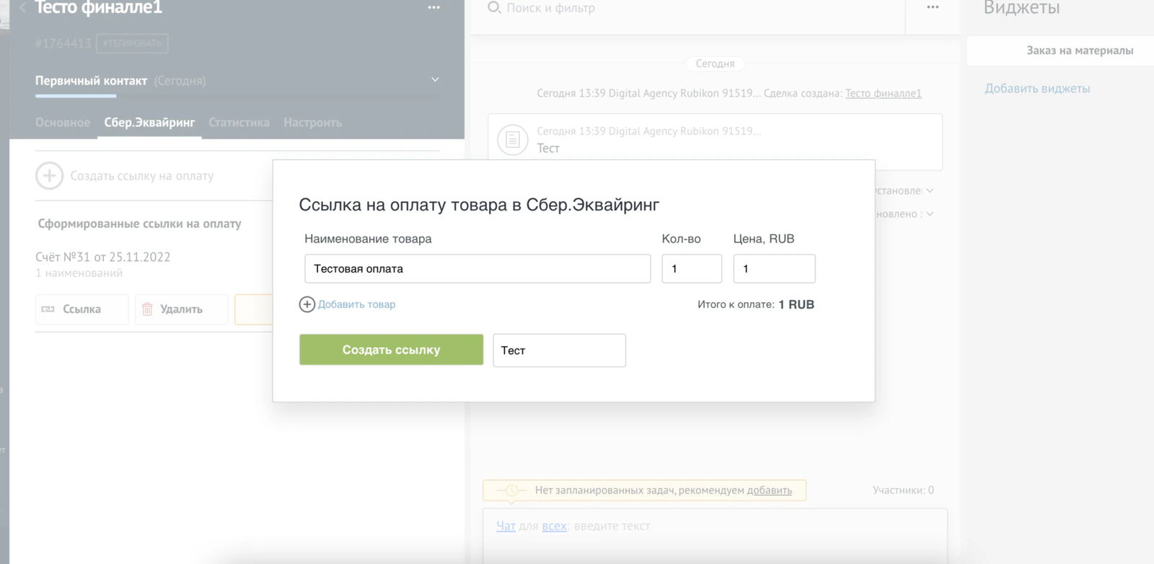This screenshot has height=564, width=1154.
Task: Click the plus icon beside Добавить товар
Action: click(x=307, y=304)
